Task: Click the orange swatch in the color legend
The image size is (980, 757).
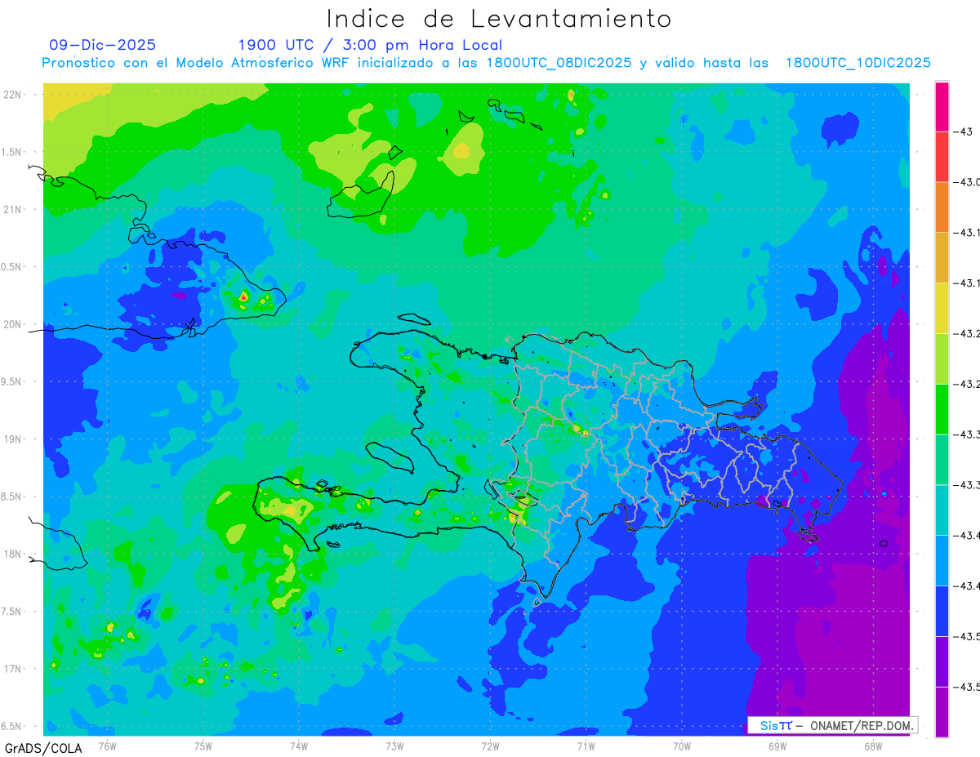Action: 942,207
